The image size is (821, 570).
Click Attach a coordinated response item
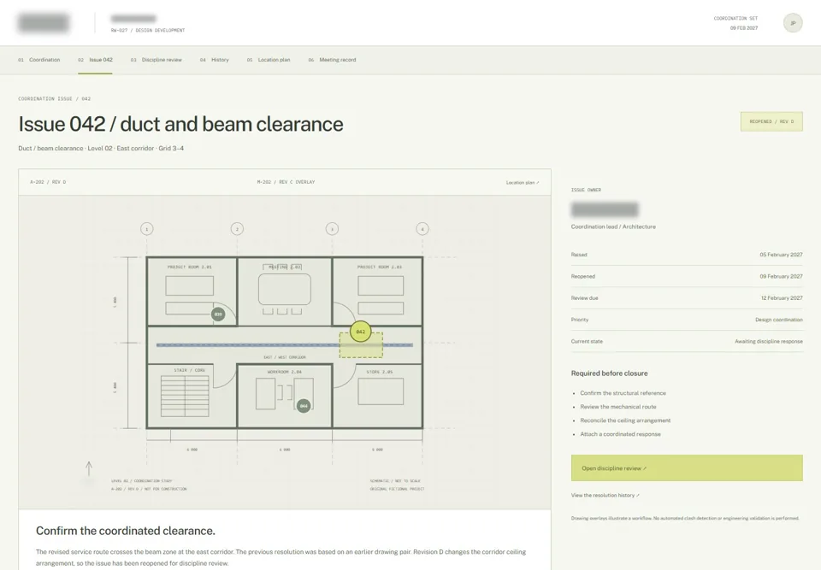coord(621,434)
